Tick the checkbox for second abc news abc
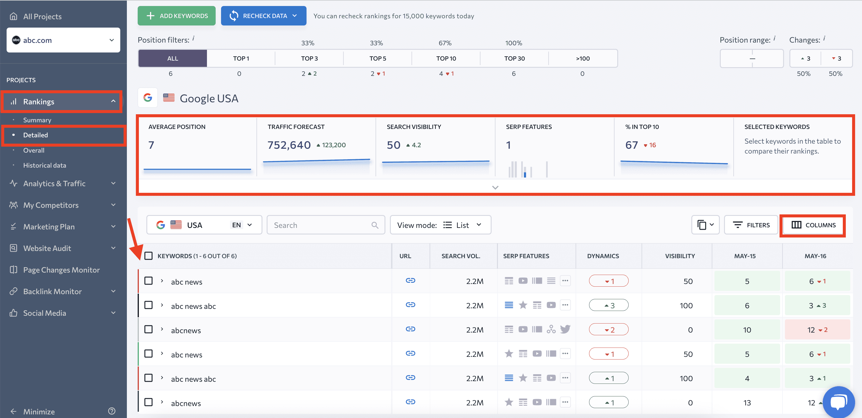The height and width of the screenshot is (418, 862). pos(148,378)
